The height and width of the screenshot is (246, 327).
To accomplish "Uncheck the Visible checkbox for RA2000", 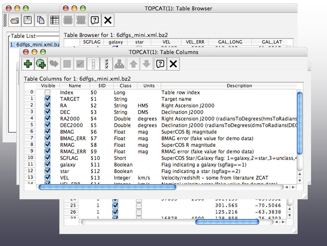I will coord(48,118).
